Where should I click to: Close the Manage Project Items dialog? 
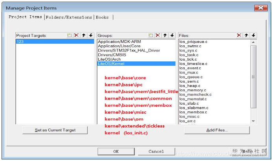(261, 8)
